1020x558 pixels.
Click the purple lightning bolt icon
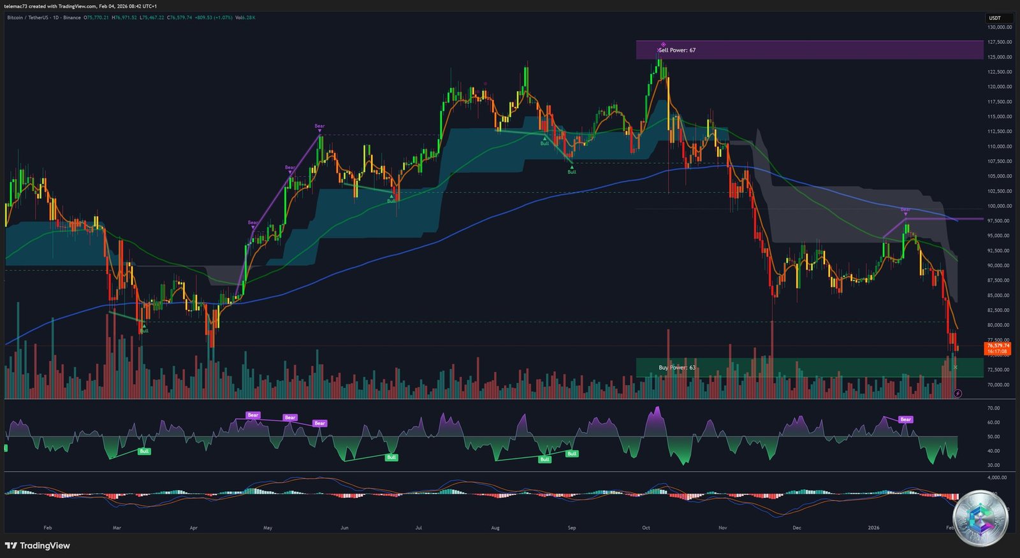[x=958, y=394]
